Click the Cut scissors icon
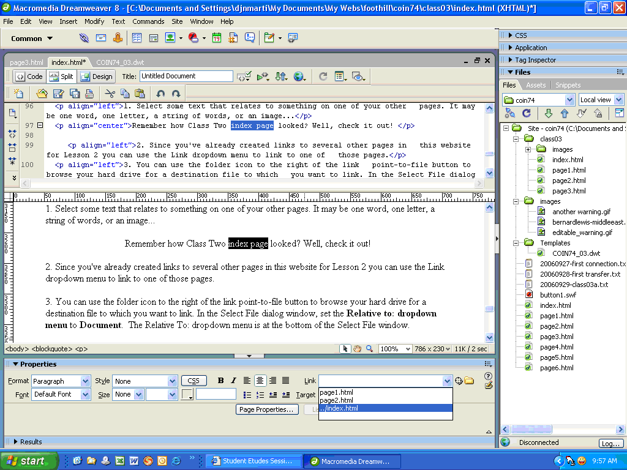The height and width of the screenshot is (470, 627). coord(110,94)
